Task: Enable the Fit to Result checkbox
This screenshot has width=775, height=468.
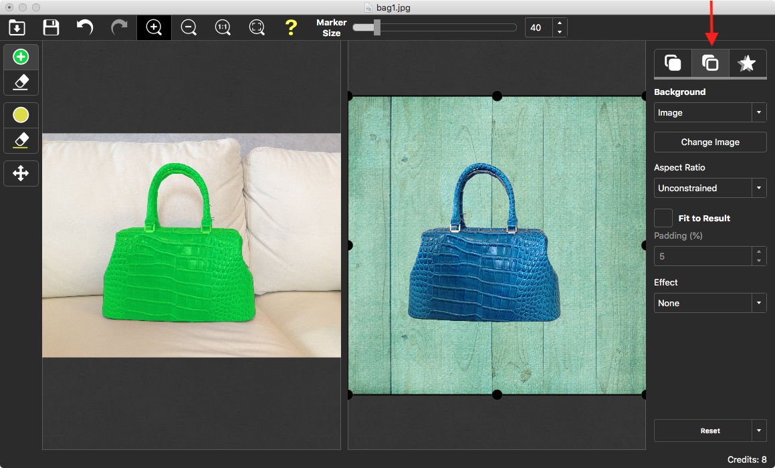Action: [663, 218]
